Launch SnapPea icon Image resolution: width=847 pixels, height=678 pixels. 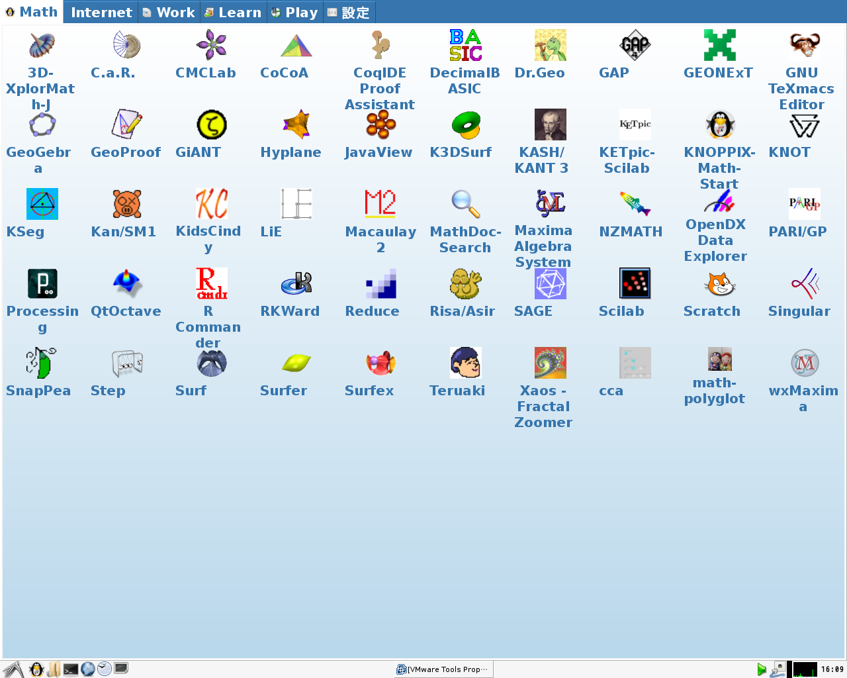tap(42, 363)
